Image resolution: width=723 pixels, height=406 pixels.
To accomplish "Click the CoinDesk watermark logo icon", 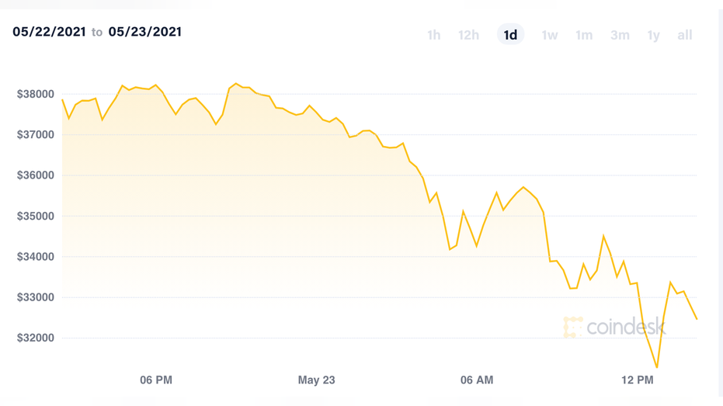I will (x=573, y=327).
